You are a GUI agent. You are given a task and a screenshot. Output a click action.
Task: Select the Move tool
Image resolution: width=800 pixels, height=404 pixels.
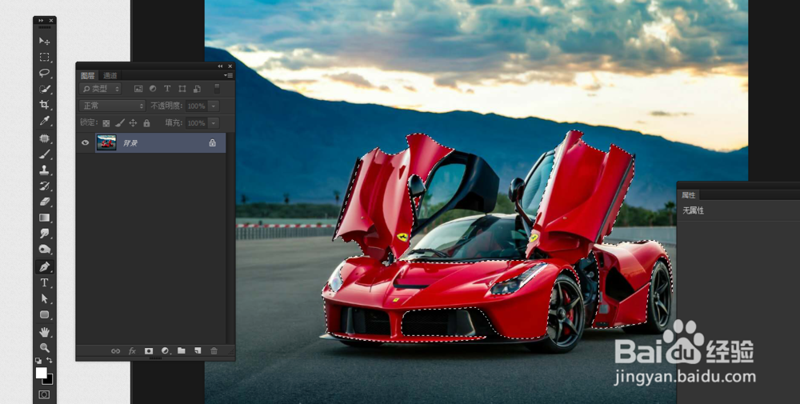click(x=44, y=41)
